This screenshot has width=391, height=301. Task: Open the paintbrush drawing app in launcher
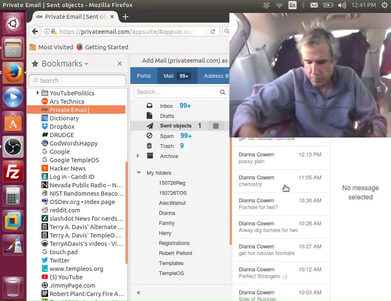point(13,245)
